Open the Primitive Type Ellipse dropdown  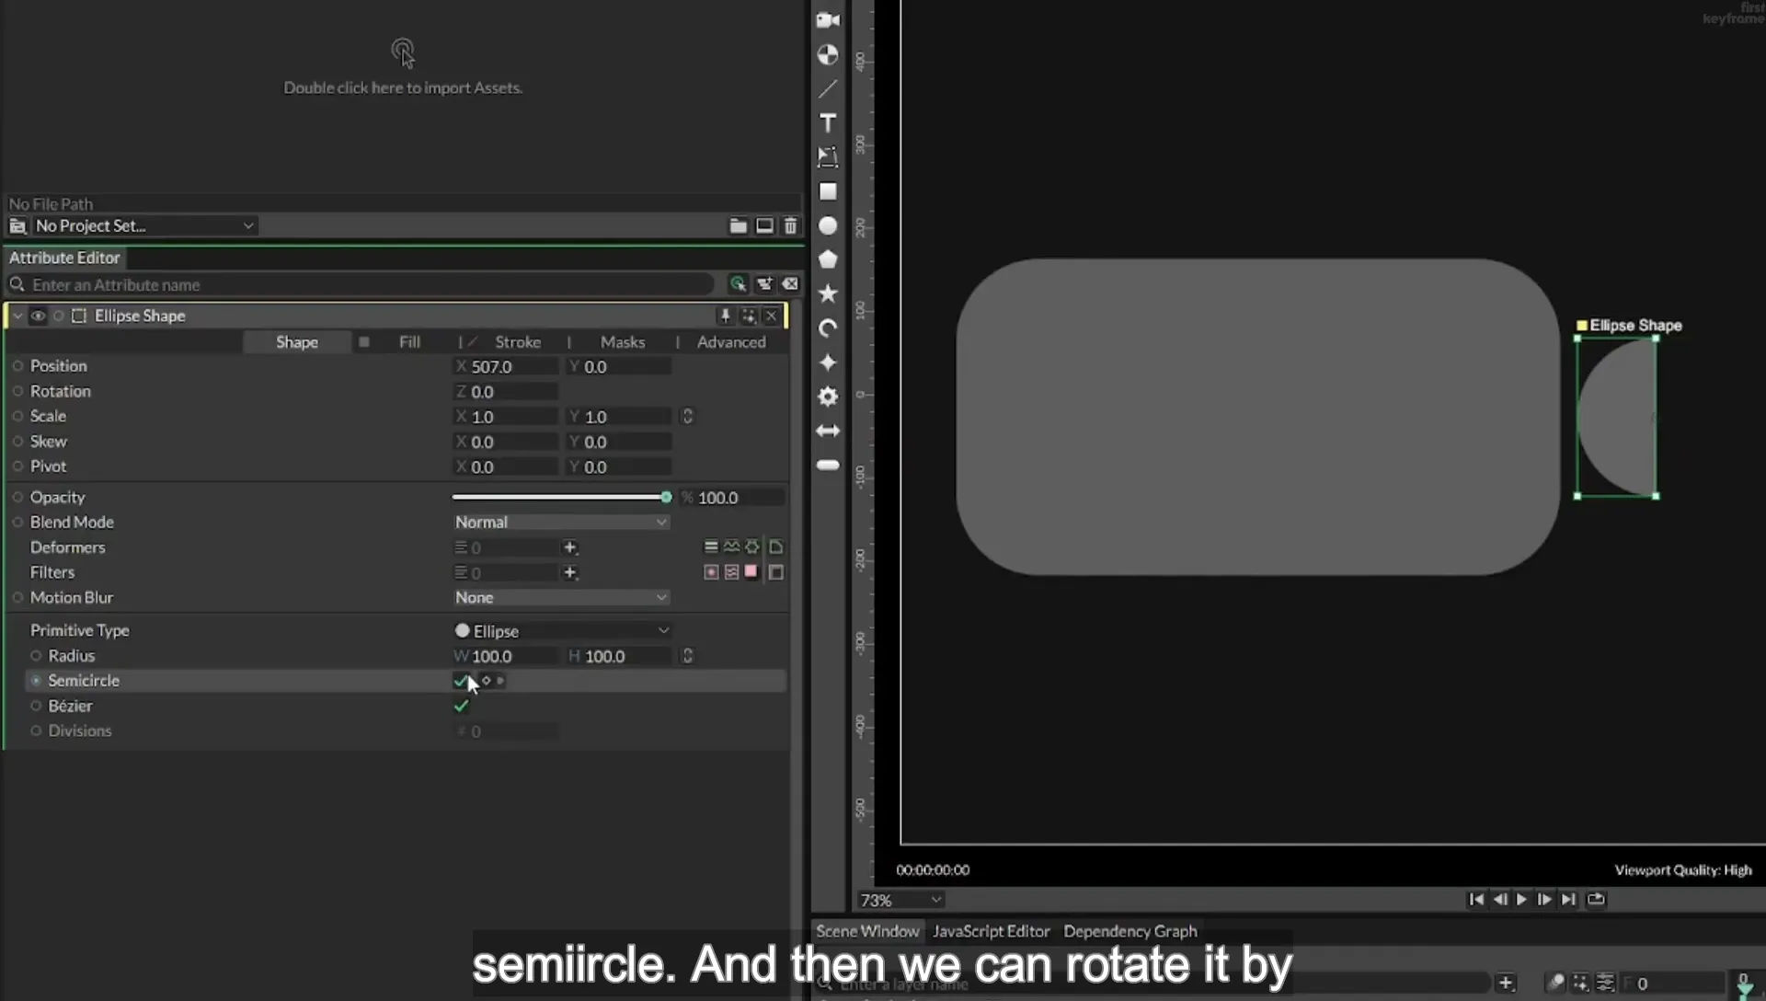[x=561, y=631]
